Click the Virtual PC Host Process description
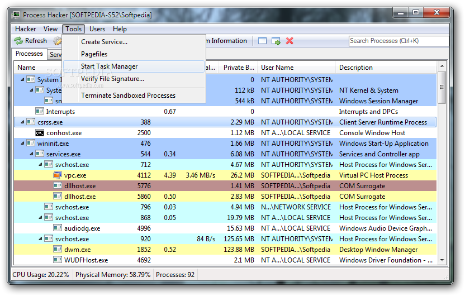 coord(373,175)
